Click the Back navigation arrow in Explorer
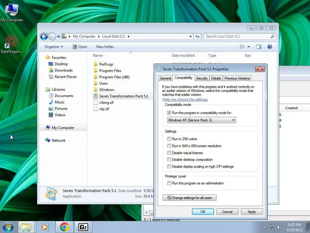This screenshot has width=310, height=233. click(44, 36)
